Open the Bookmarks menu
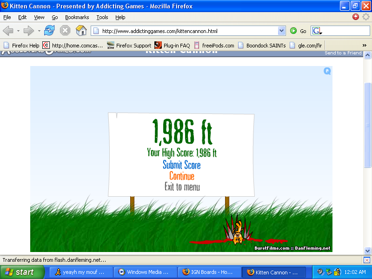372x279 pixels. [x=77, y=17]
